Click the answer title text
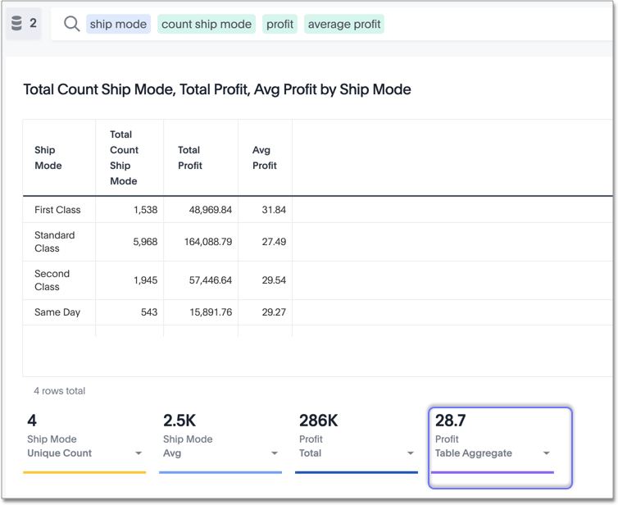618x505 pixels. 217,89
